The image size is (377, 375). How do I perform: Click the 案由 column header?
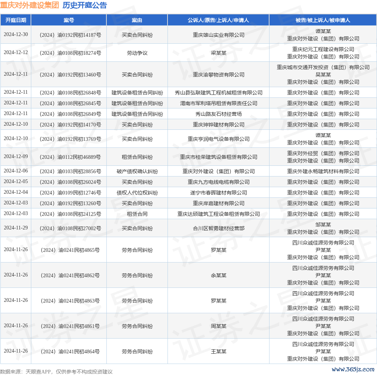click(137, 20)
